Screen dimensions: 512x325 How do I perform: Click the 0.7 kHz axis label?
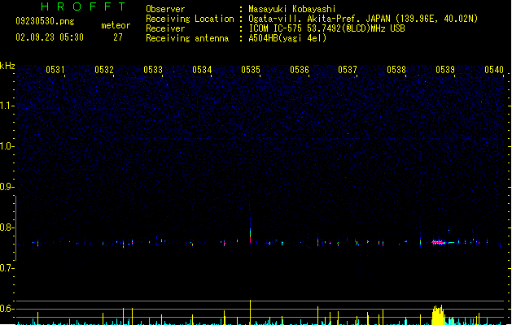point(7,268)
